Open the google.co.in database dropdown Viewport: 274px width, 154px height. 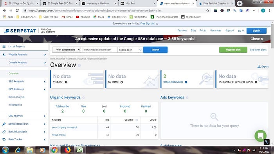[130, 50]
